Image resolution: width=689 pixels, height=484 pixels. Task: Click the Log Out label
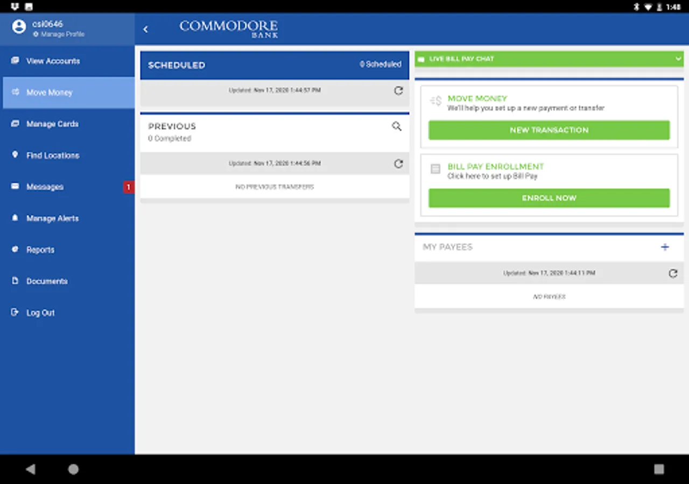[40, 312]
